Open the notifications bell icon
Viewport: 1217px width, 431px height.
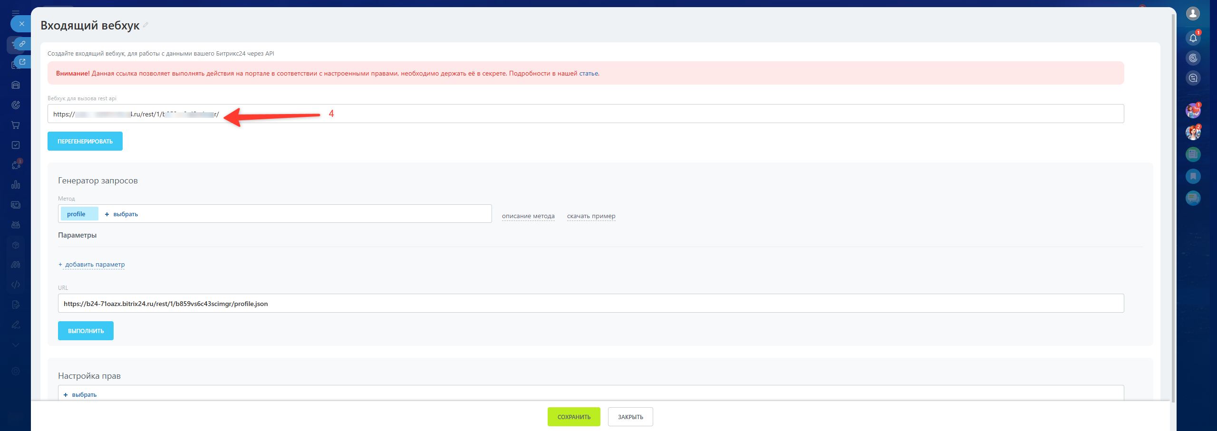[x=1193, y=38]
